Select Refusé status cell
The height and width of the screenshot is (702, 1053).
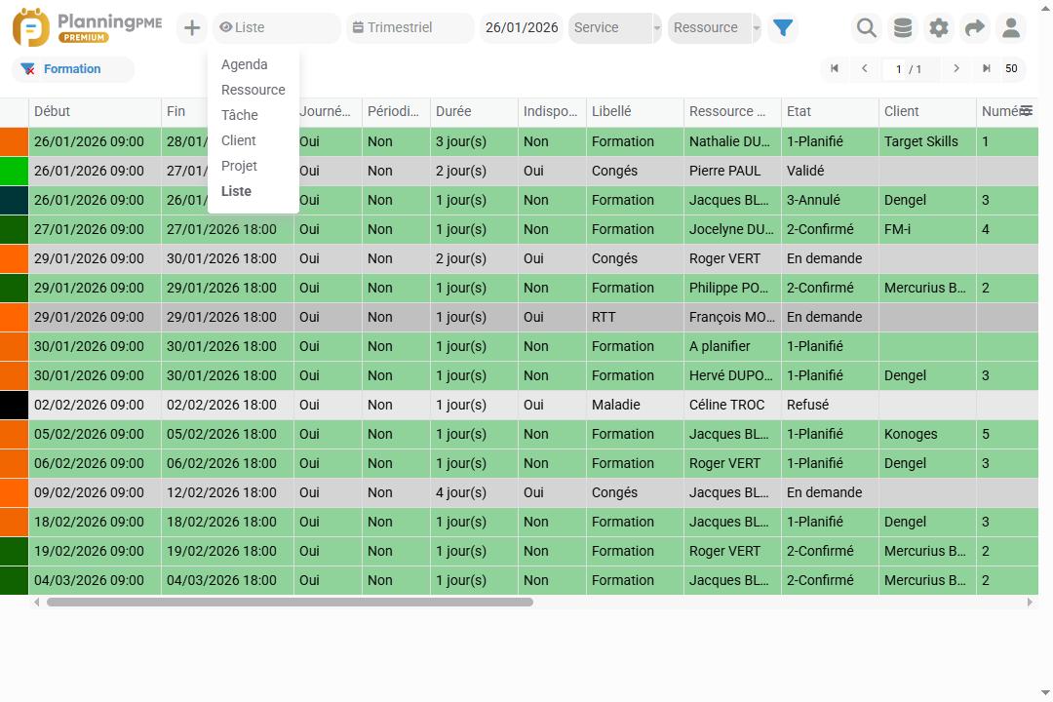pyautogui.click(x=830, y=405)
